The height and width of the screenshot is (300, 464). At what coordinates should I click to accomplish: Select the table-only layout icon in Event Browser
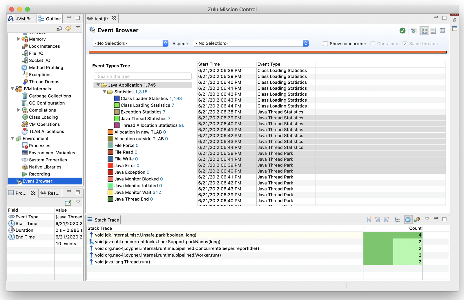(x=442, y=30)
